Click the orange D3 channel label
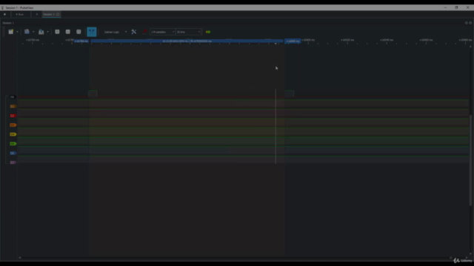Viewport: 474px width, 266px height. coord(13,125)
